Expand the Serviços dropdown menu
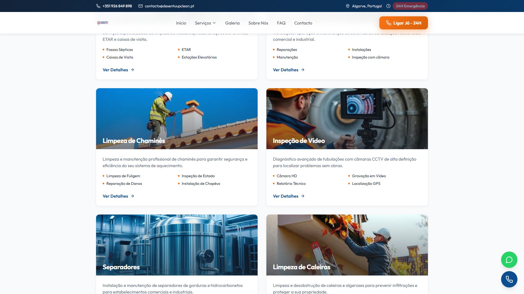The image size is (524, 294). 205,23
